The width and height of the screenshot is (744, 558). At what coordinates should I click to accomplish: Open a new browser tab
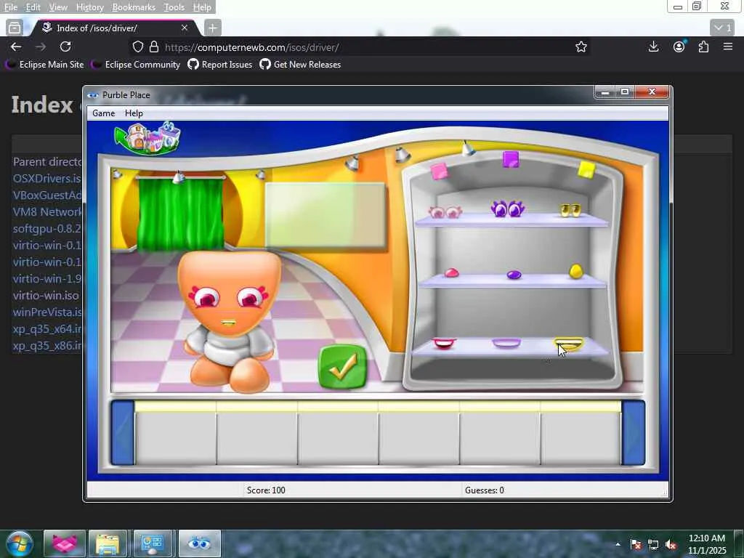click(213, 28)
